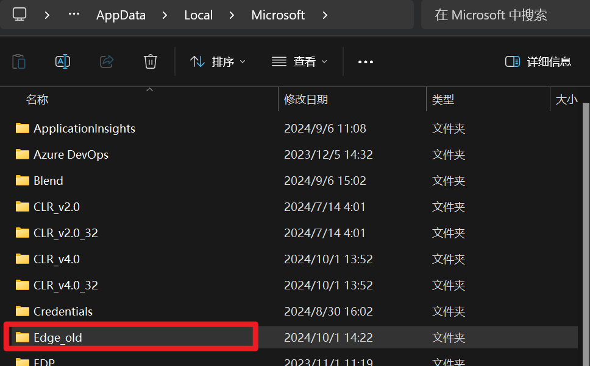Viewport: 590px width, 366px height.
Task: Navigate to AppData in breadcrumb
Action: 121,15
